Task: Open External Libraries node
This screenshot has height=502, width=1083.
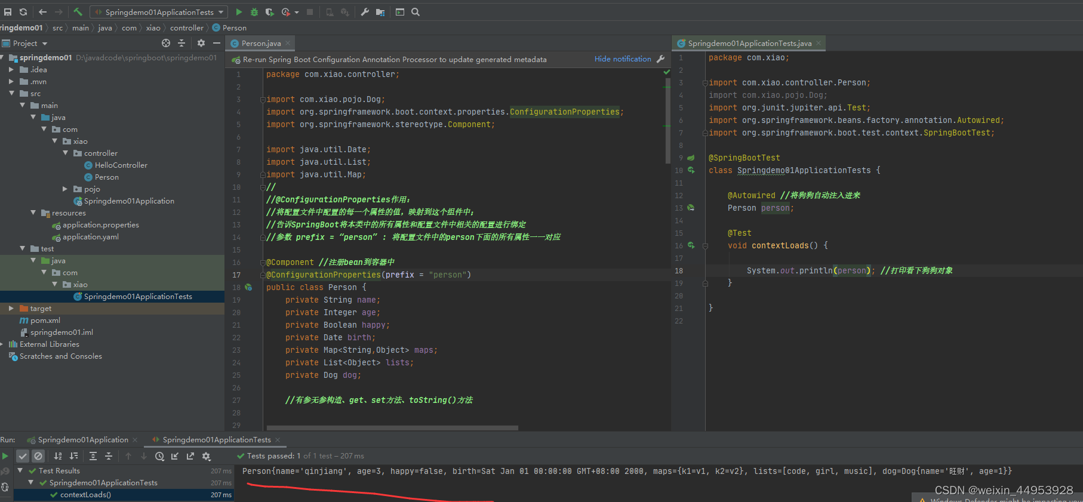Action: pos(49,344)
